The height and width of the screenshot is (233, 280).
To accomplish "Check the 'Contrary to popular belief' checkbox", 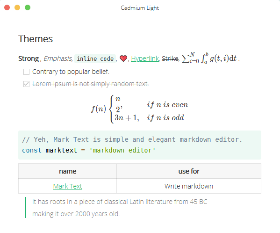I will 27,72.
